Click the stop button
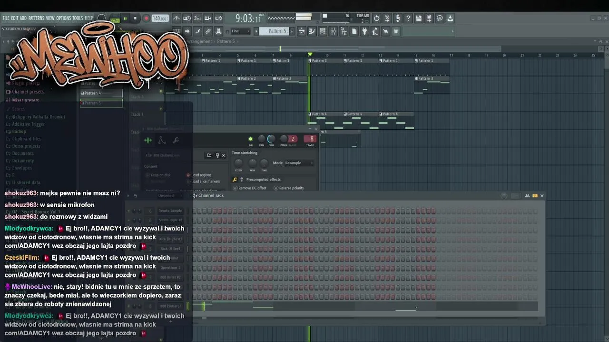This screenshot has height=342, width=609. tap(135, 19)
